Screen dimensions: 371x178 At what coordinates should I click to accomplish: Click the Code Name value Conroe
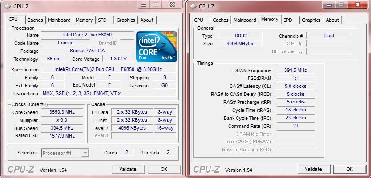coord(65,43)
